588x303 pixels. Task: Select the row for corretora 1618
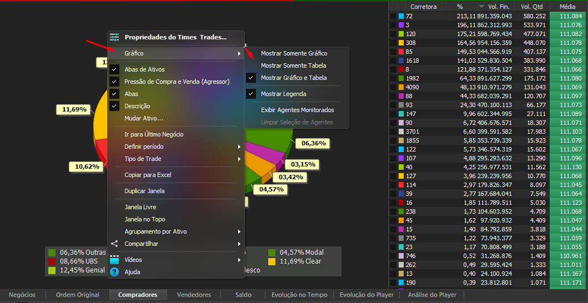coord(488,60)
